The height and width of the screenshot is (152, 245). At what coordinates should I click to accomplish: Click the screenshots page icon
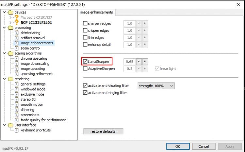(x=17, y=115)
